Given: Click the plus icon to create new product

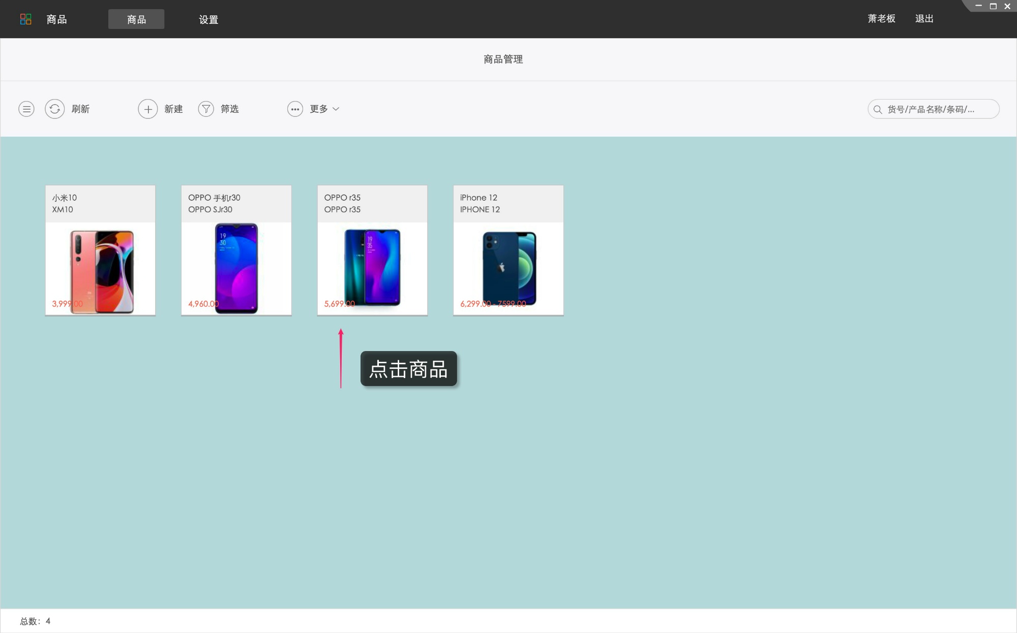Looking at the screenshot, I should pos(147,109).
